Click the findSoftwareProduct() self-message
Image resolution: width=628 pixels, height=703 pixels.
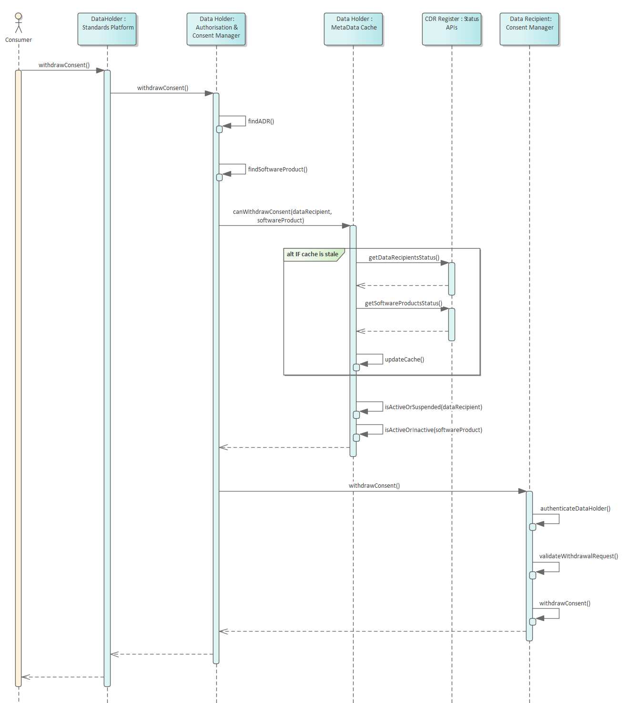(277, 169)
